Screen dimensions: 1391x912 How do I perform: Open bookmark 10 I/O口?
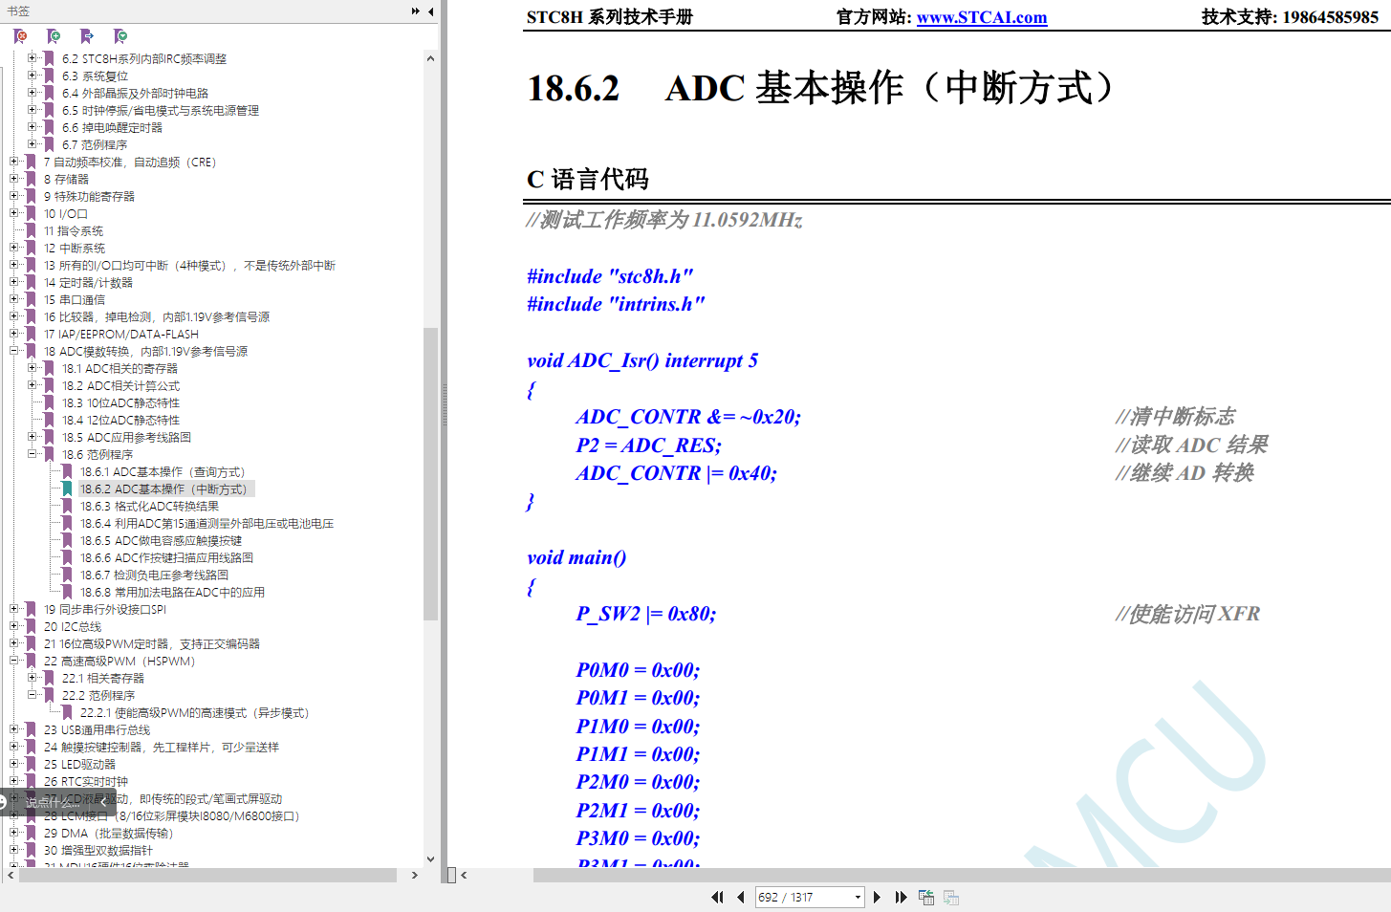click(x=65, y=214)
